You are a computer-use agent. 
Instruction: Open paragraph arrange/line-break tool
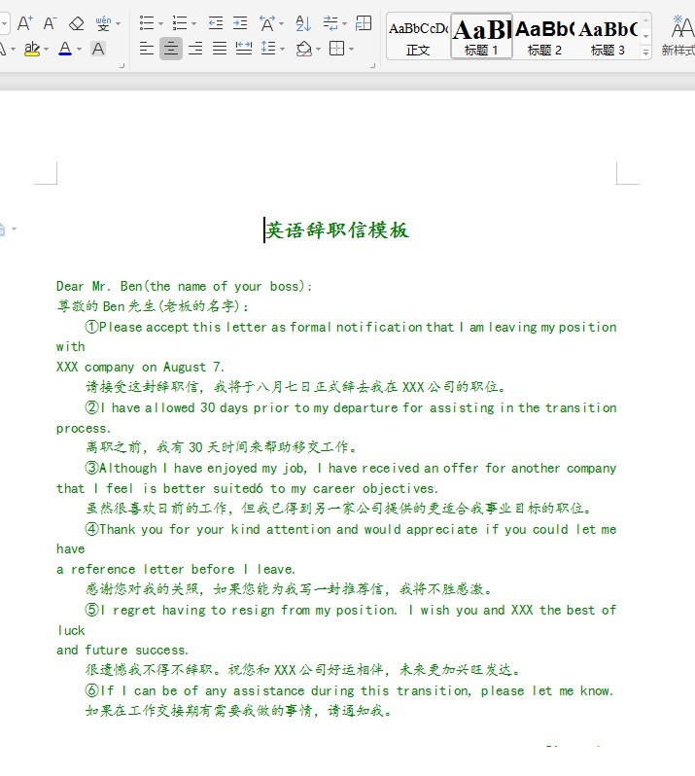(330, 22)
